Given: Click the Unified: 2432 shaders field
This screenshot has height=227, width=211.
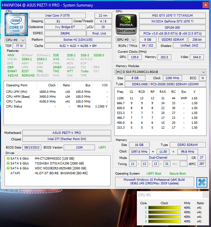Looking at the screenshot, I should [x=189, y=46].
